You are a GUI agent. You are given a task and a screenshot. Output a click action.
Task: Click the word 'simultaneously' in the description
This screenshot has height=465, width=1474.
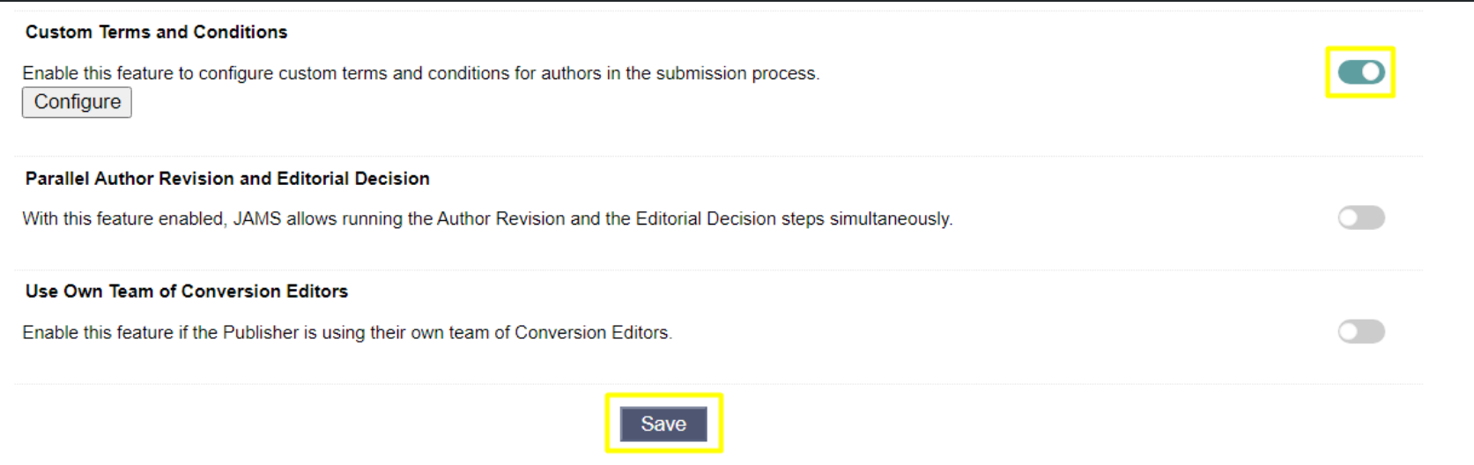pos(890,218)
